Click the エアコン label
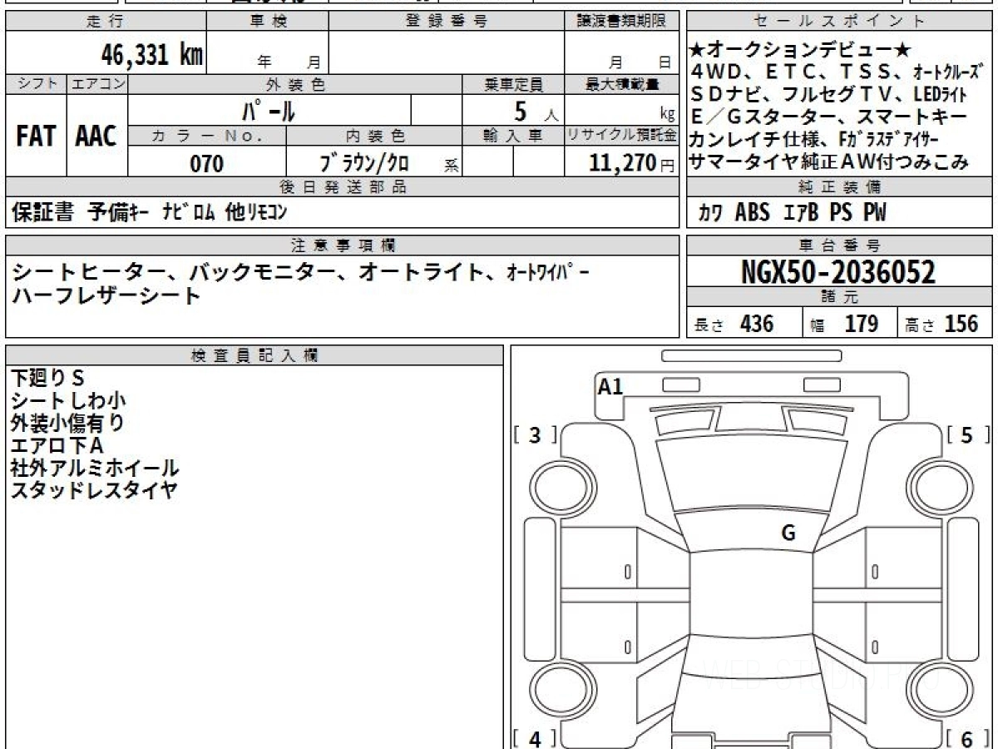998x749 pixels. tap(97, 84)
